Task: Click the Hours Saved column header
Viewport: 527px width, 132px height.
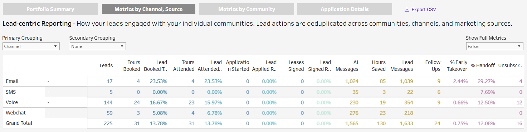Action: pos(379,66)
